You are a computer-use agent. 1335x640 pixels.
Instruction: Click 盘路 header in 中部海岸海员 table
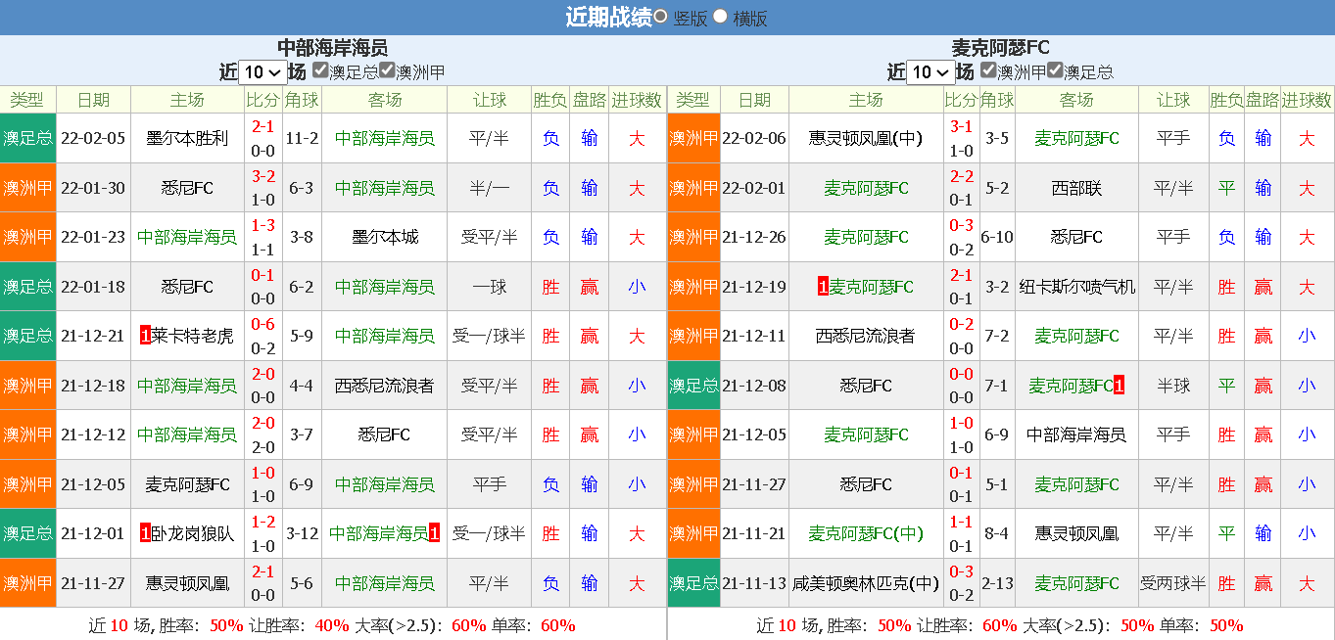coord(589,100)
